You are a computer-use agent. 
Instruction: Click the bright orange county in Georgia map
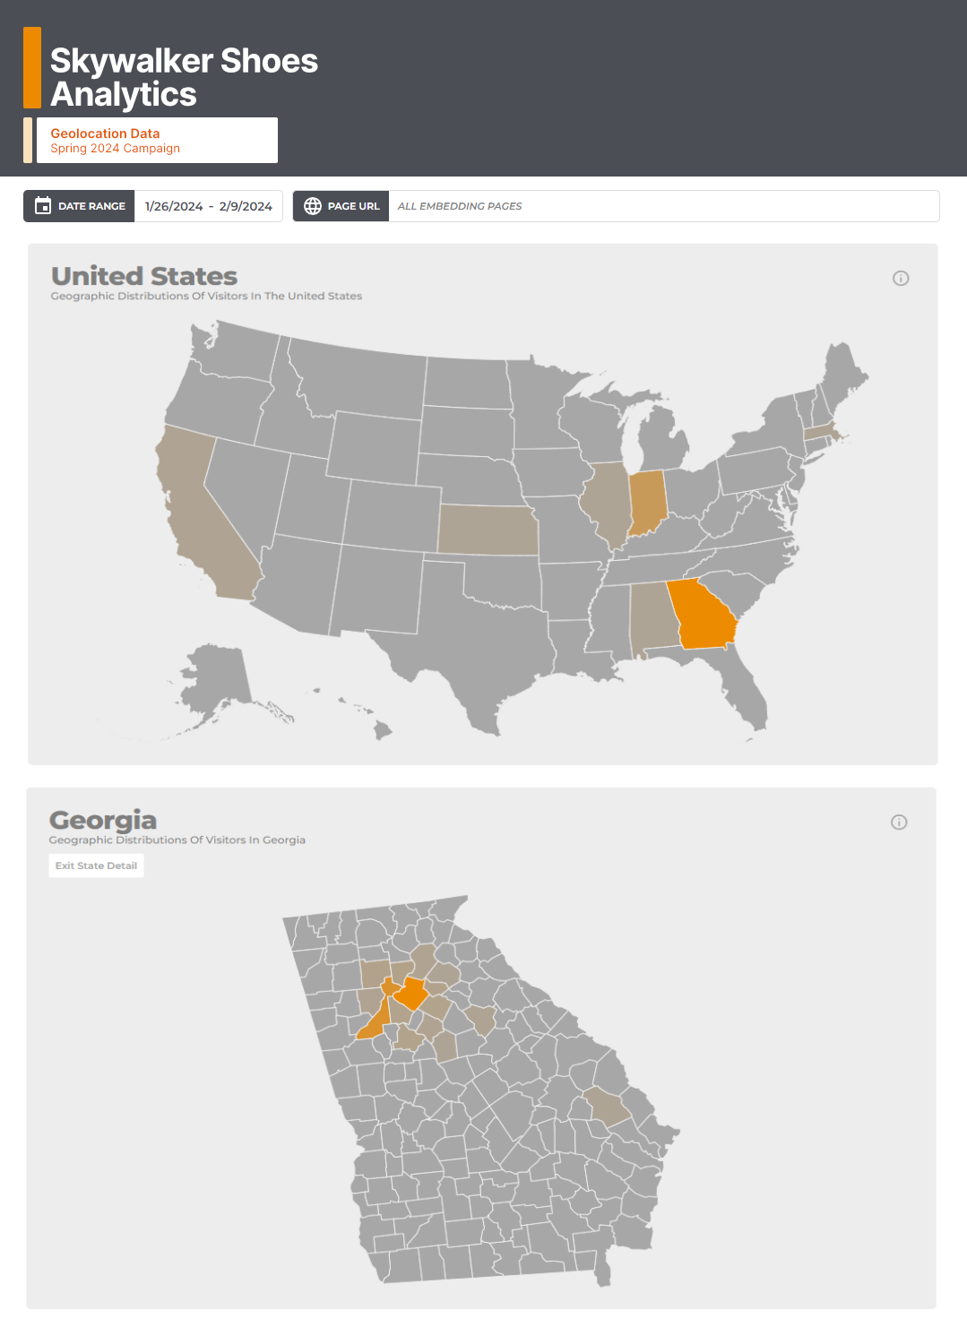(x=411, y=993)
